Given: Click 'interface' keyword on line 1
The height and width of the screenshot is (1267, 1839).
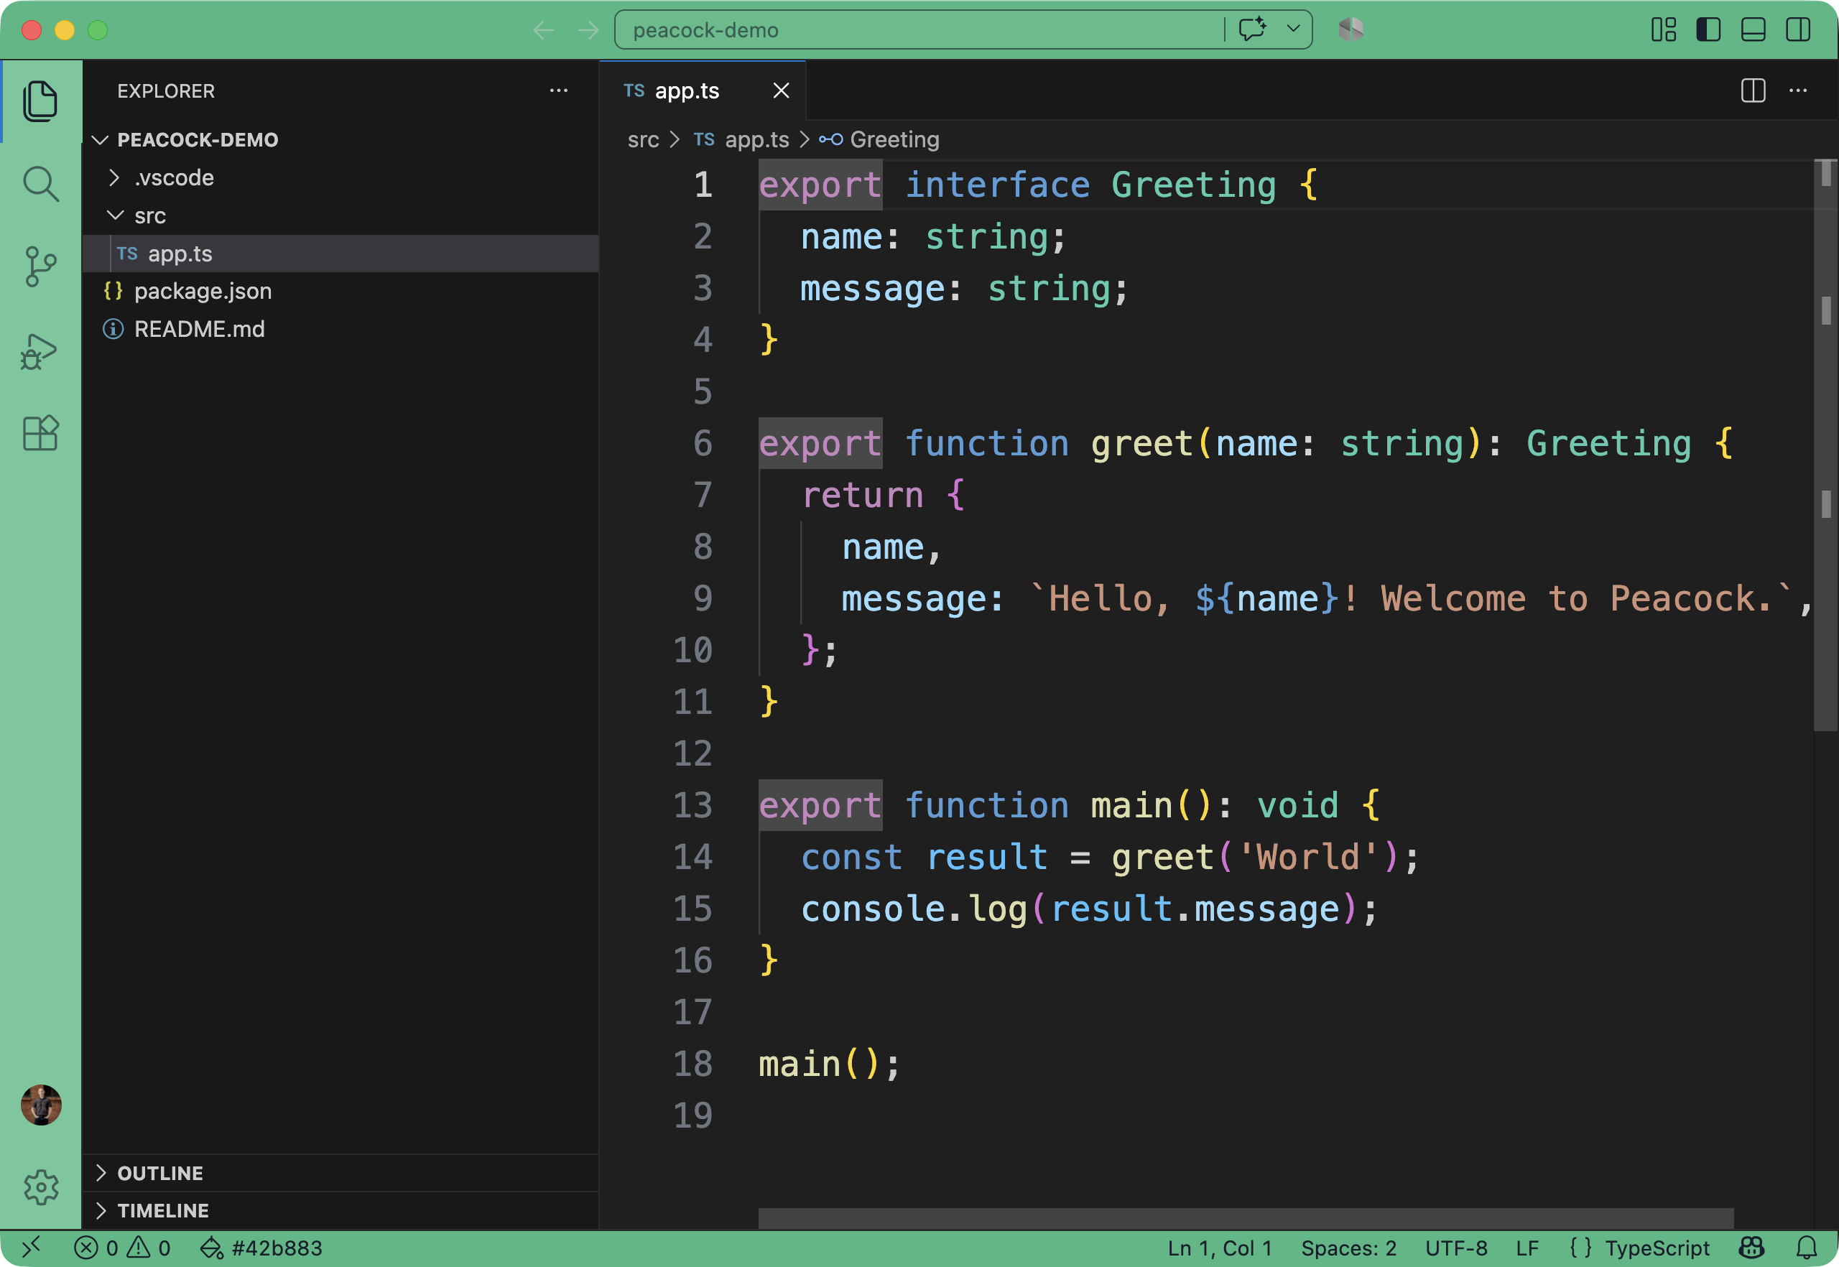Looking at the screenshot, I should [998, 185].
